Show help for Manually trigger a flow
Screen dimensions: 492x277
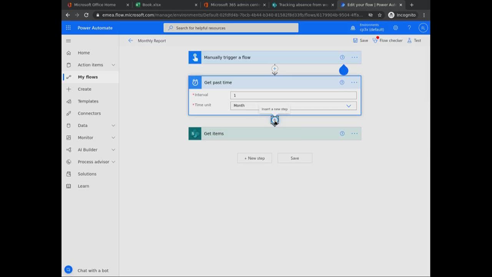342,57
